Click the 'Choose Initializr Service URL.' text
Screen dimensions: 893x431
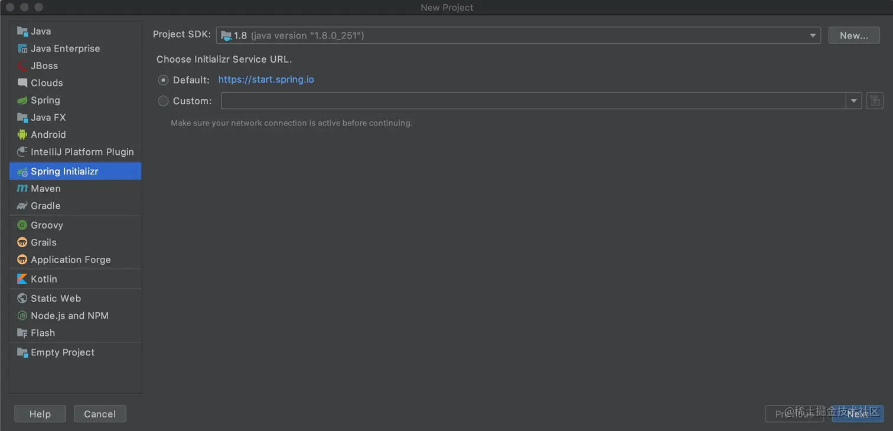pyautogui.click(x=224, y=59)
